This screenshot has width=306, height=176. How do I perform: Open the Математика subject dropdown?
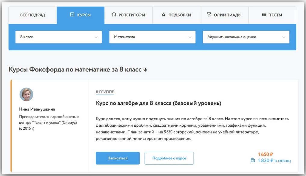click(152, 37)
